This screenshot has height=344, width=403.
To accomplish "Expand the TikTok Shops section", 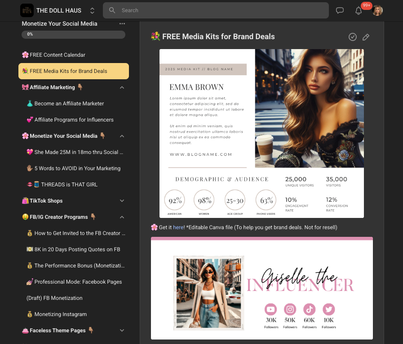I will point(122,201).
